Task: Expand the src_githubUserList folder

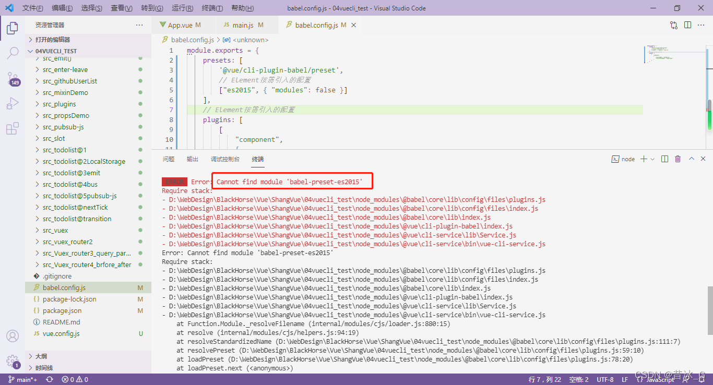Action: (x=88, y=81)
